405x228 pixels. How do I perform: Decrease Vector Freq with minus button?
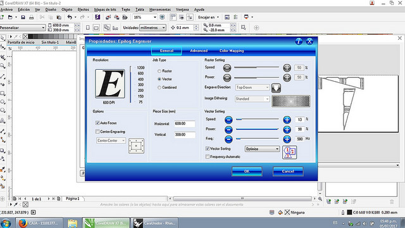tap(228, 139)
